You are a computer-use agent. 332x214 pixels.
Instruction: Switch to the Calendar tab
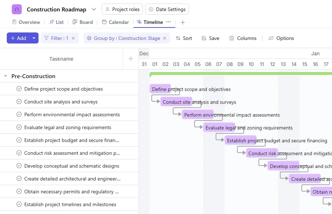click(x=115, y=22)
